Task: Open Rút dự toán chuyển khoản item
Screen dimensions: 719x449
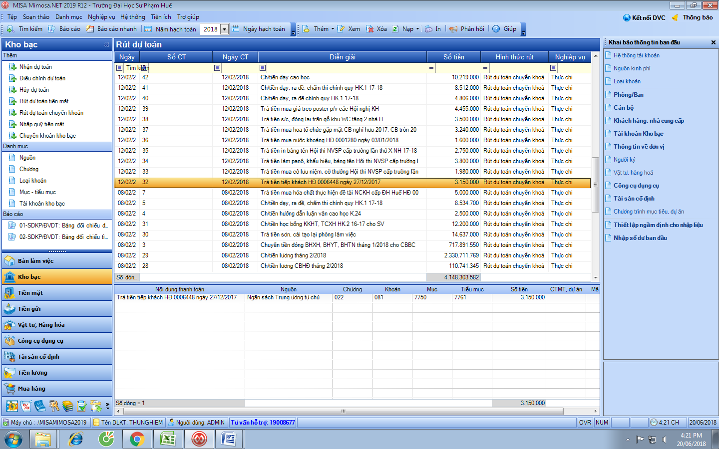Action: point(51,113)
